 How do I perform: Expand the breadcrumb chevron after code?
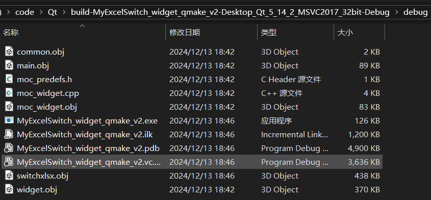pos(41,12)
